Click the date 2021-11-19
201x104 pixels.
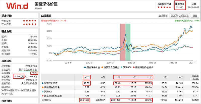194,7
